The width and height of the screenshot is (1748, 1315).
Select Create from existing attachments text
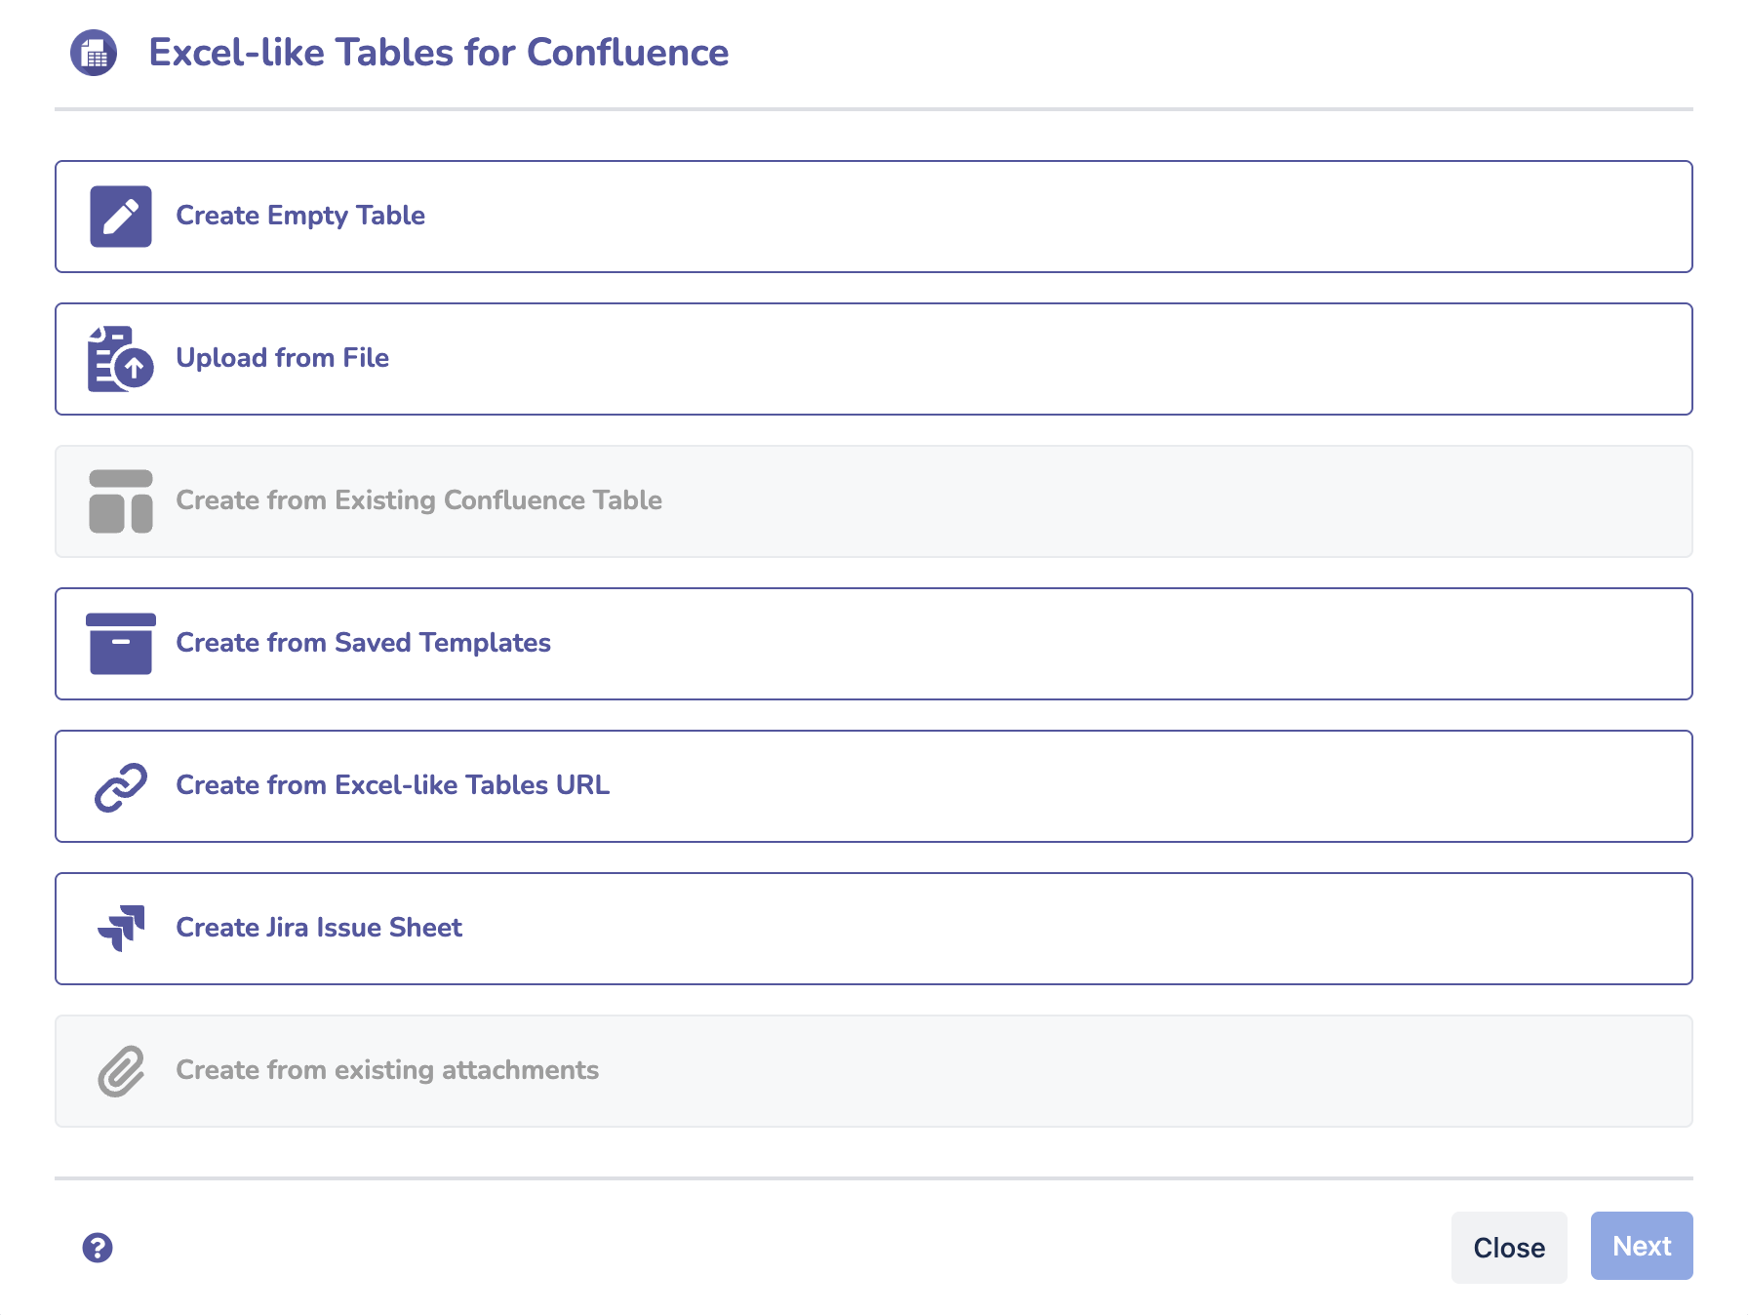point(387,1070)
